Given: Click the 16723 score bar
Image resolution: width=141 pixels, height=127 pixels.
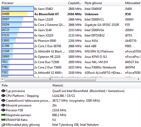Looking at the screenshot, I should click(18, 30).
